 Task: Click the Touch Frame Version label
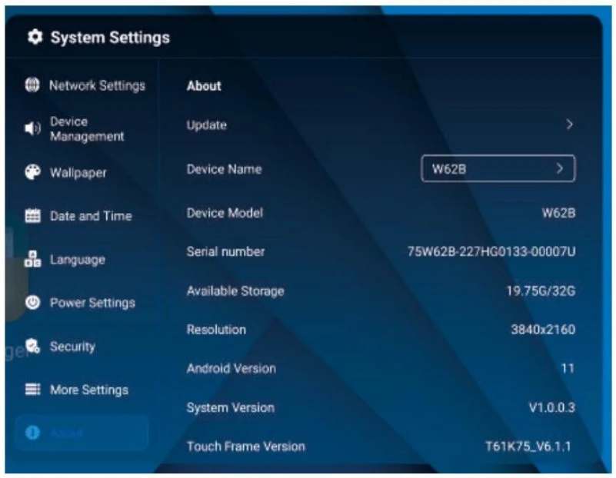pos(246,446)
